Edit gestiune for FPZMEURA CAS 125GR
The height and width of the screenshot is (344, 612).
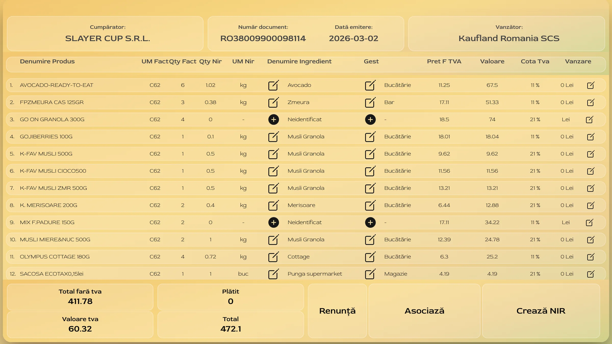click(x=370, y=102)
